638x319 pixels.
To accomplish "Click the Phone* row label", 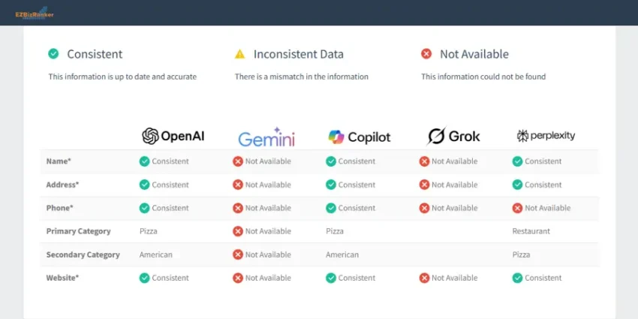I will (x=59, y=208).
